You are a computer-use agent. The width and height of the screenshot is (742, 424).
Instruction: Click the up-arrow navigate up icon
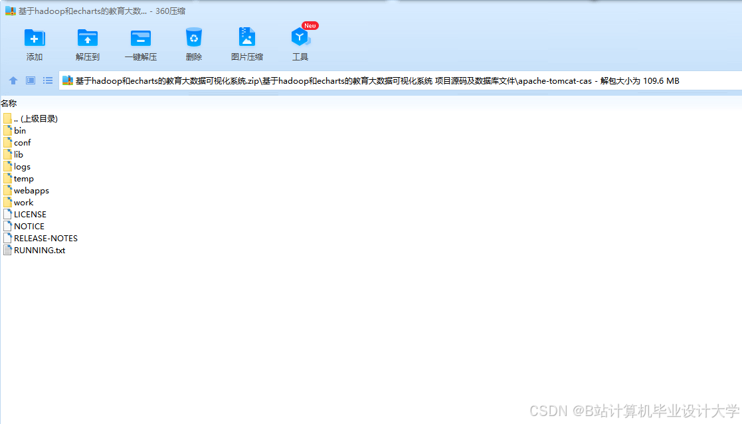(x=13, y=80)
